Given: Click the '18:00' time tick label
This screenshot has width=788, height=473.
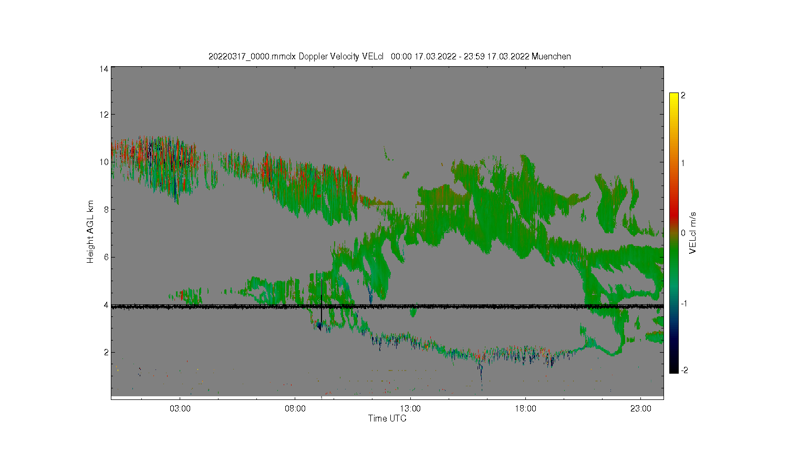Looking at the screenshot, I should click(525, 408).
